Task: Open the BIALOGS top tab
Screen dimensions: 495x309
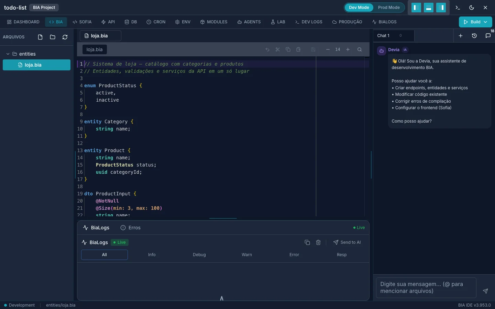Action: pos(384,22)
